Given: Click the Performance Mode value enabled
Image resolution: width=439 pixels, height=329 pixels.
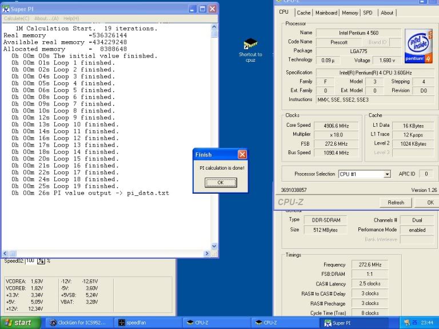Looking at the screenshot, I should pyautogui.click(x=417, y=230).
